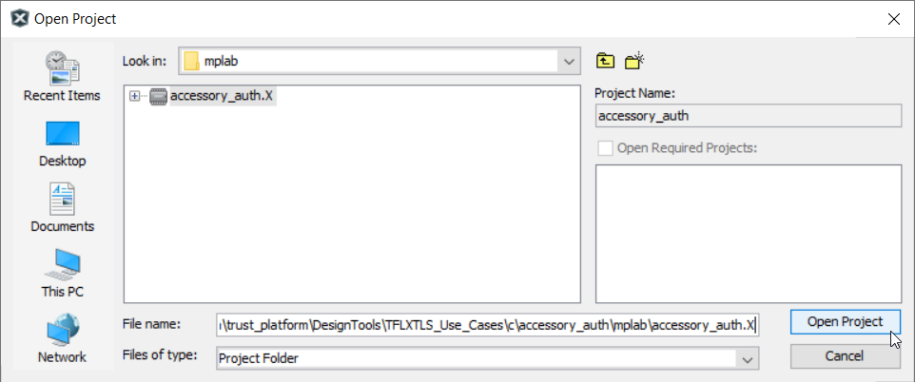915x382 pixels.
Task: Go to the Desktop shortcut
Action: 62,143
